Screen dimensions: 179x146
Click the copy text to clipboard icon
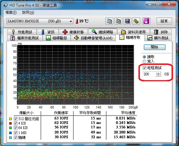109,21
